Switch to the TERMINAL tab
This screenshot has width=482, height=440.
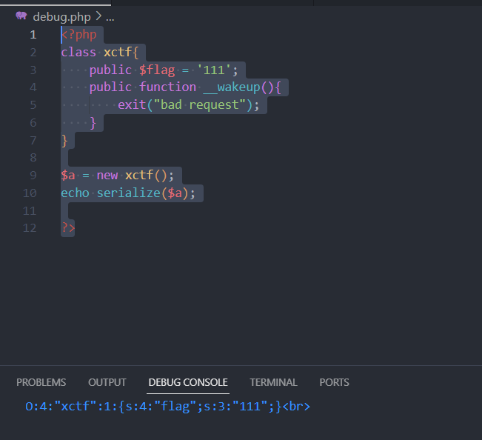click(x=273, y=382)
